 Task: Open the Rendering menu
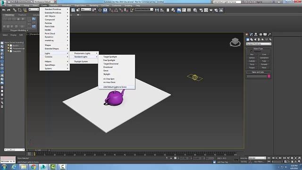94,6
